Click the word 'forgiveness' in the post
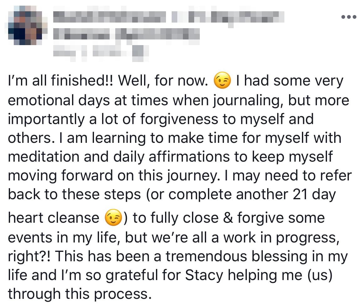The height and width of the screenshot is (307, 363). (x=179, y=119)
